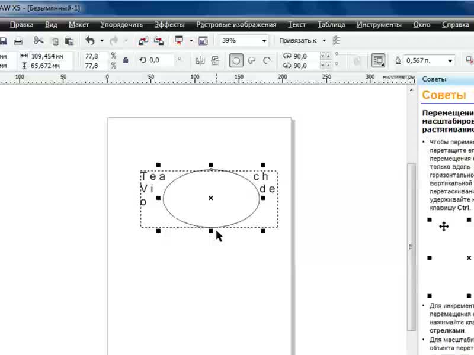Click the object width field 109,454 мм

pos(51,56)
